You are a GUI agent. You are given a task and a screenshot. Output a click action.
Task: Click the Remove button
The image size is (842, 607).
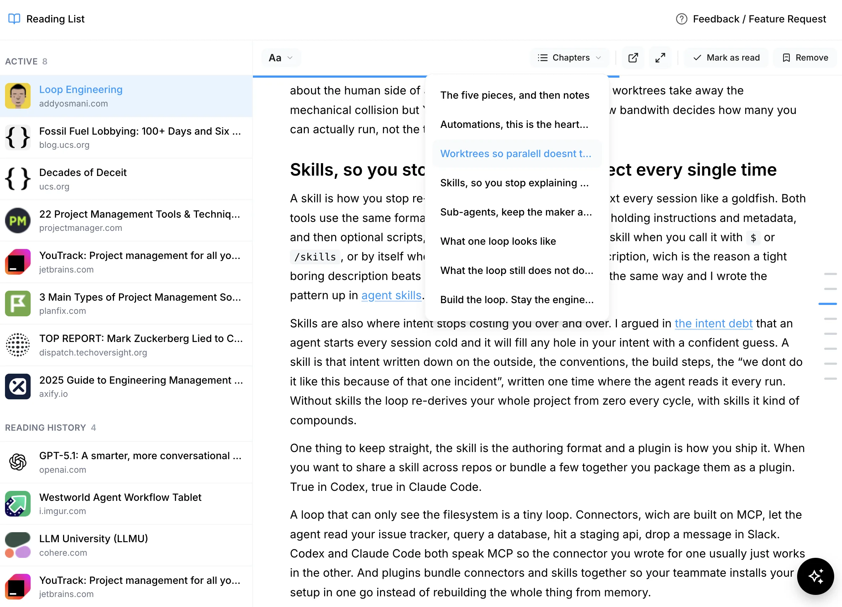click(805, 58)
